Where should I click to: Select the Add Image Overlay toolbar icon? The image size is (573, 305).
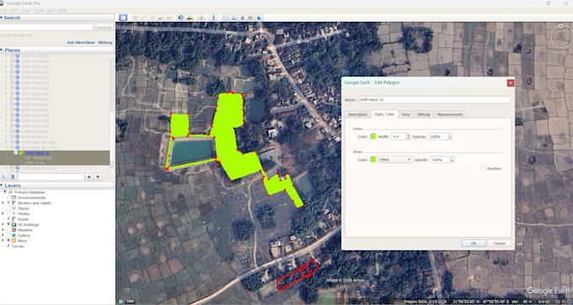coord(160,18)
